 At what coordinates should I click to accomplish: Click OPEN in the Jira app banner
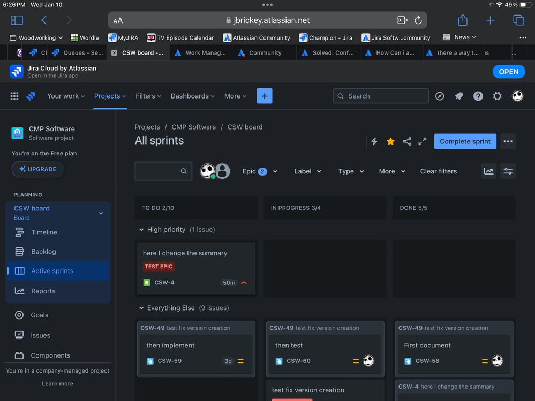click(x=508, y=72)
